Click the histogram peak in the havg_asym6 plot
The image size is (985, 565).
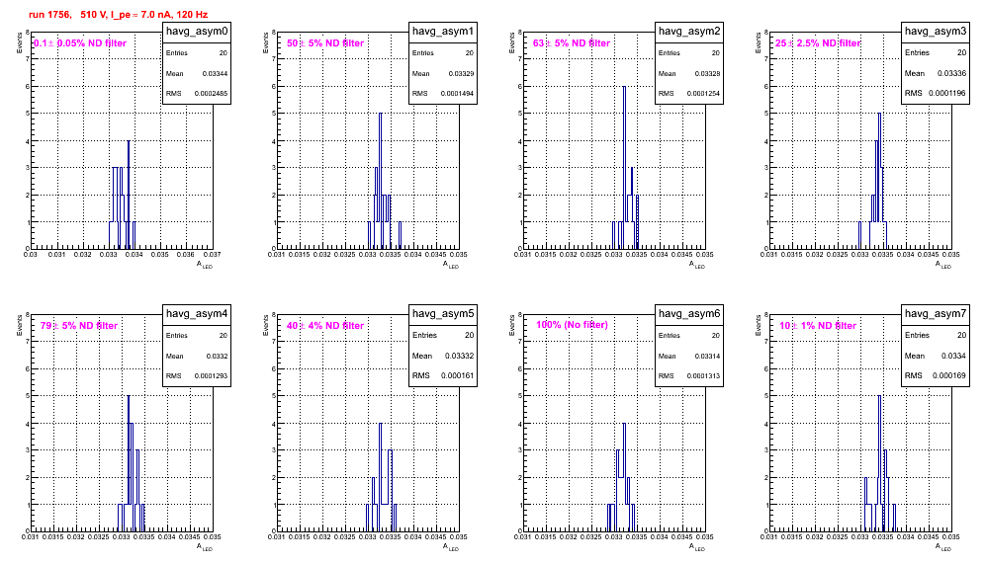(624, 424)
